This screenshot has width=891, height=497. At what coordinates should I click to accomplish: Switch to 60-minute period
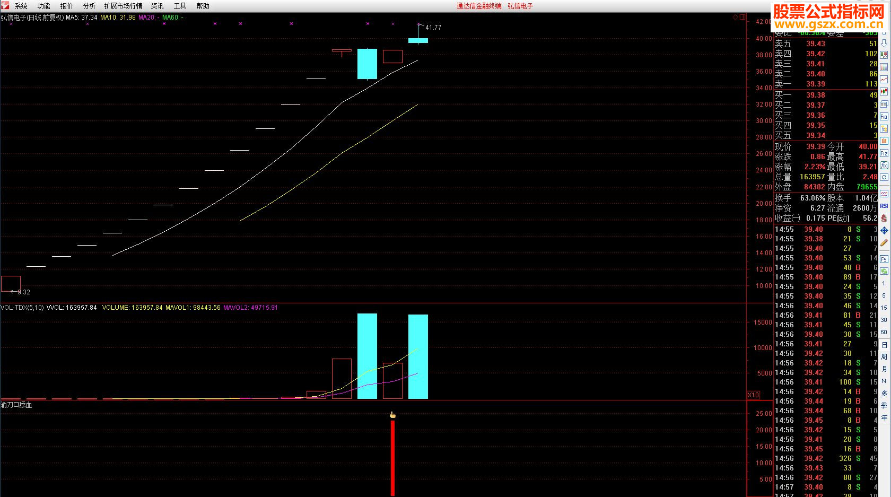[x=884, y=332]
